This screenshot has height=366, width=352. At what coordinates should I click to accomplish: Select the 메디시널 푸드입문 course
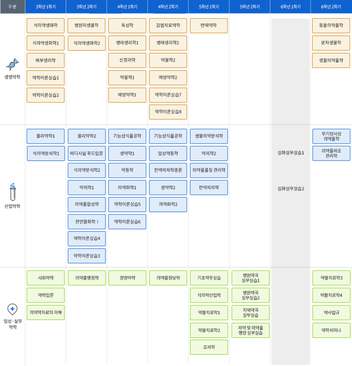pyautogui.click(x=86, y=153)
